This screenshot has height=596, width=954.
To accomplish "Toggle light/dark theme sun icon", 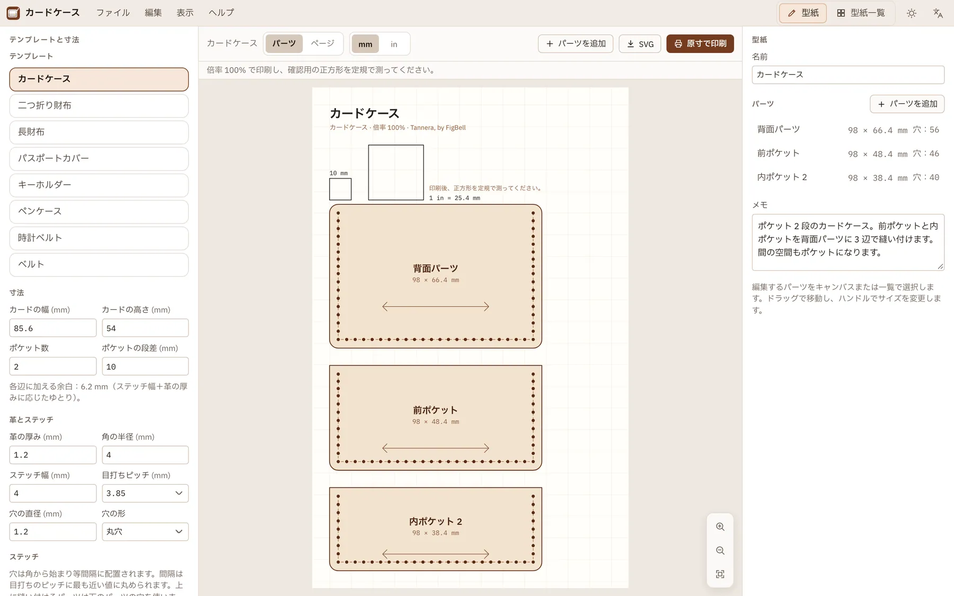I will click(x=911, y=13).
